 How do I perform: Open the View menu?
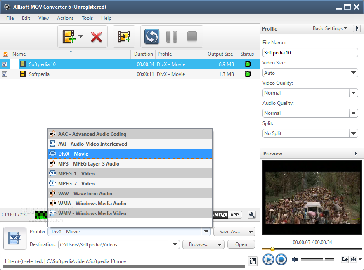(43, 18)
